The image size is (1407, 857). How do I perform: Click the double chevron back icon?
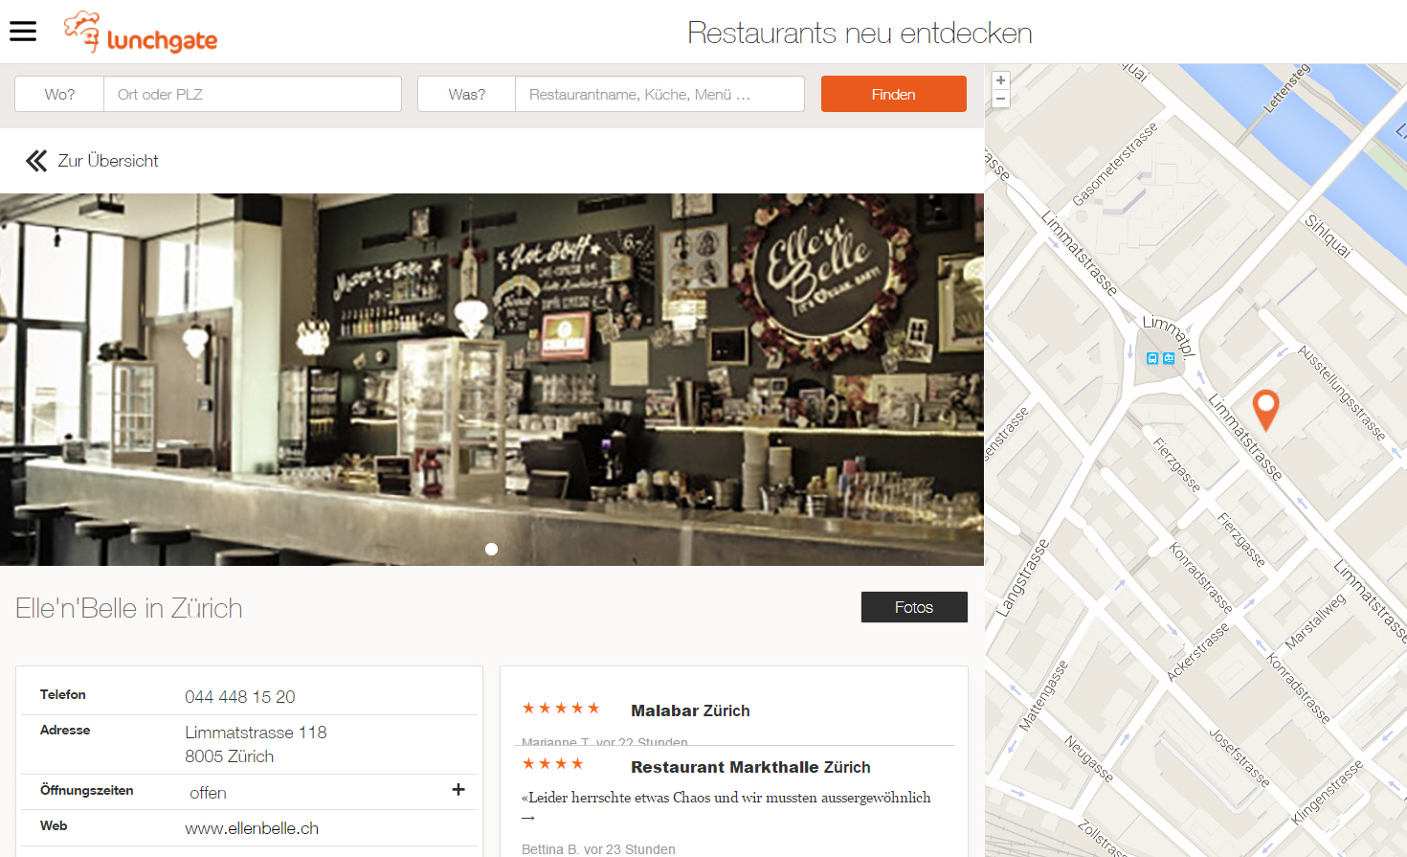pyautogui.click(x=36, y=161)
